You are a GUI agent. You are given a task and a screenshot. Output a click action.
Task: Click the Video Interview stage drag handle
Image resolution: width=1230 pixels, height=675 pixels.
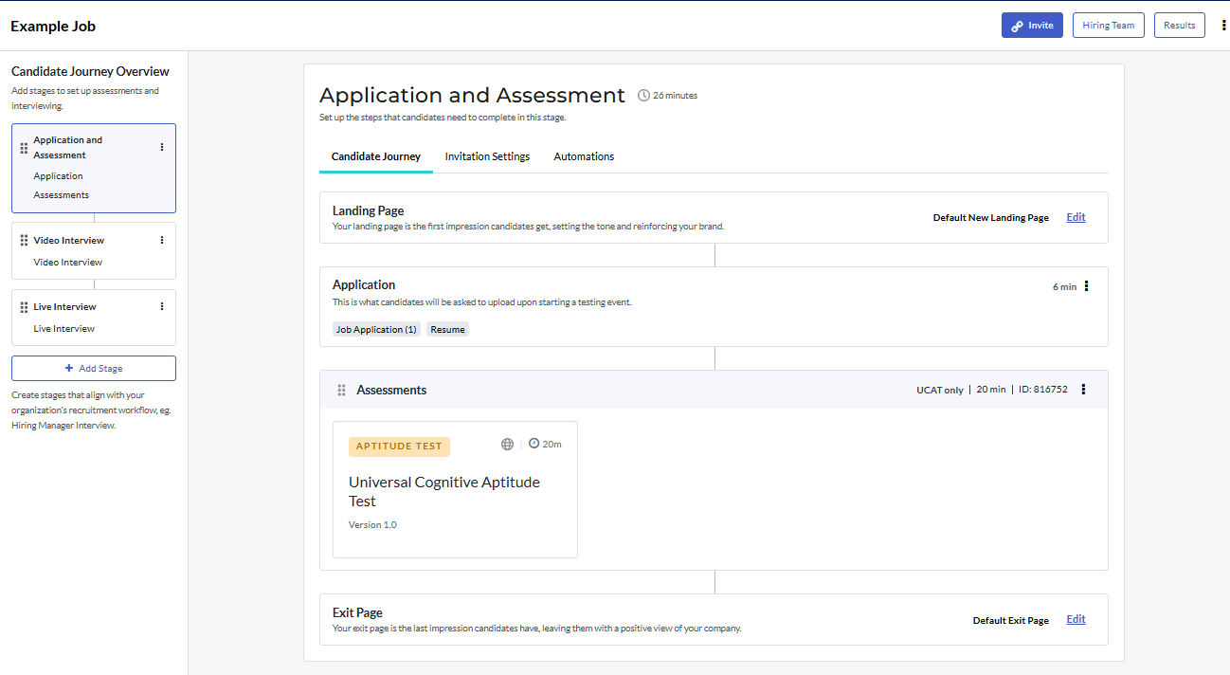tap(24, 241)
